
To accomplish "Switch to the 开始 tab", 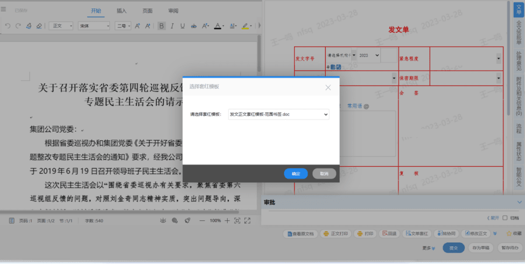I will point(96,11).
